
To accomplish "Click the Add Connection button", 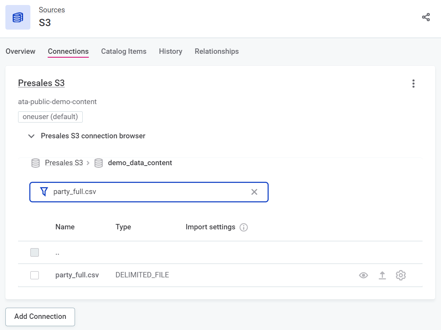I will pyautogui.click(x=40, y=317).
